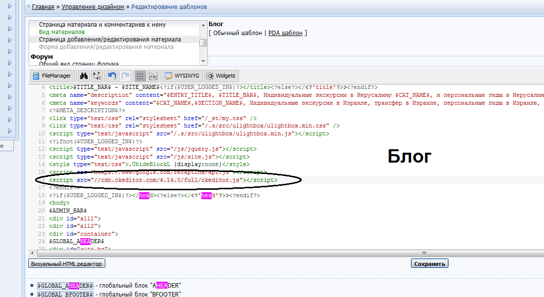Click the Форум group heading in the list
Image resolution: width=544 pixels, height=297 pixels.
point(42,56)
